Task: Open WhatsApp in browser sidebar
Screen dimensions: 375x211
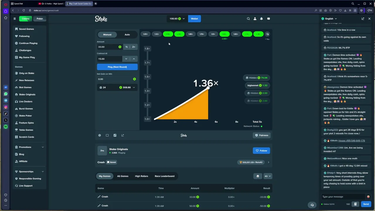Action: tap(6, 94)
